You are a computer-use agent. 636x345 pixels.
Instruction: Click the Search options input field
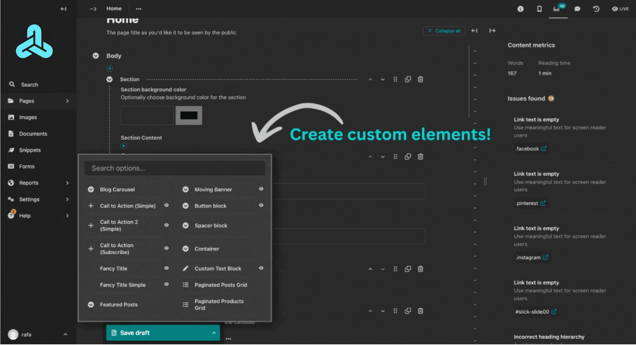[x=175, y=168]
